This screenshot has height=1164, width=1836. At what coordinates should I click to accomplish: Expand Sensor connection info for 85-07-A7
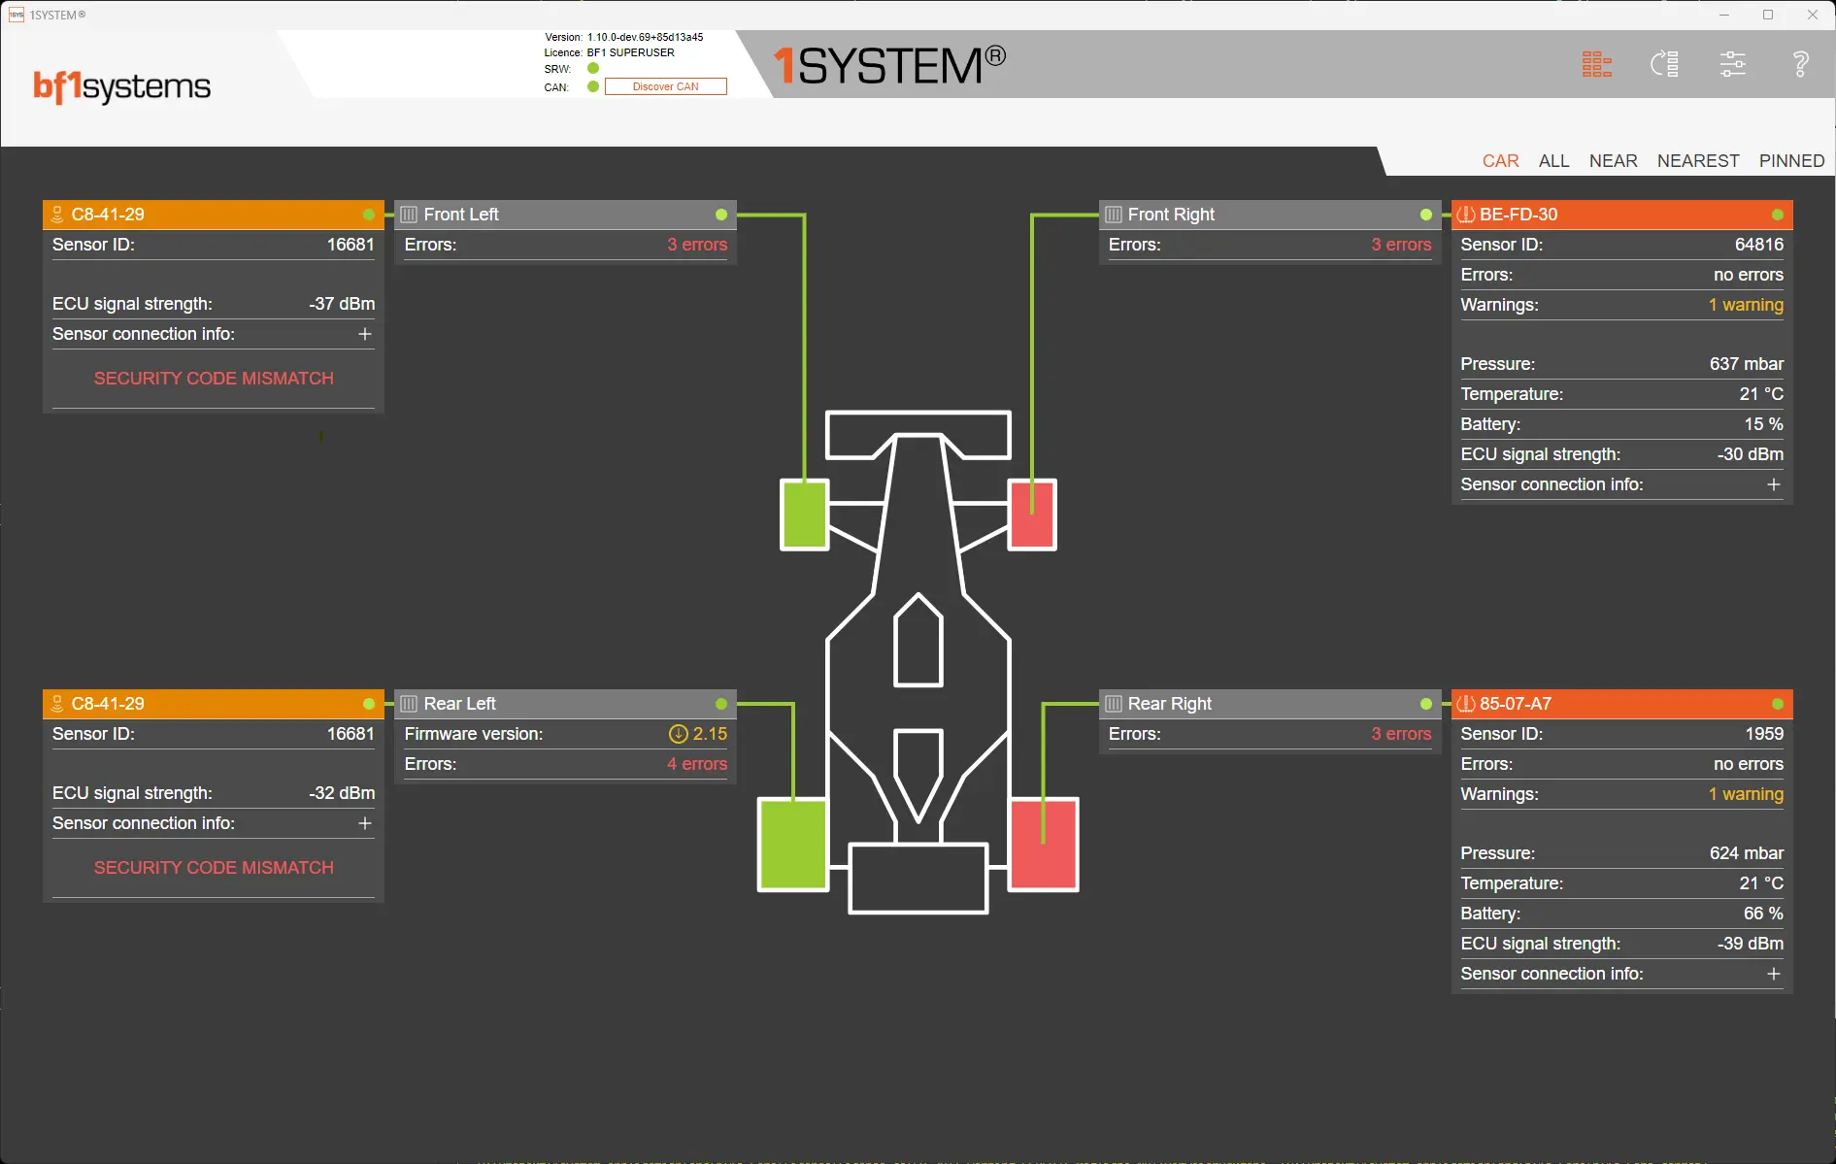[1773, 974]
